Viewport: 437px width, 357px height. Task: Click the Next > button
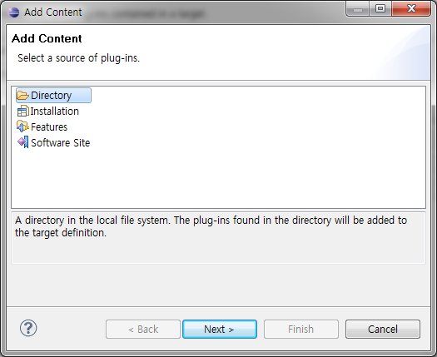(x=220, y=330)
